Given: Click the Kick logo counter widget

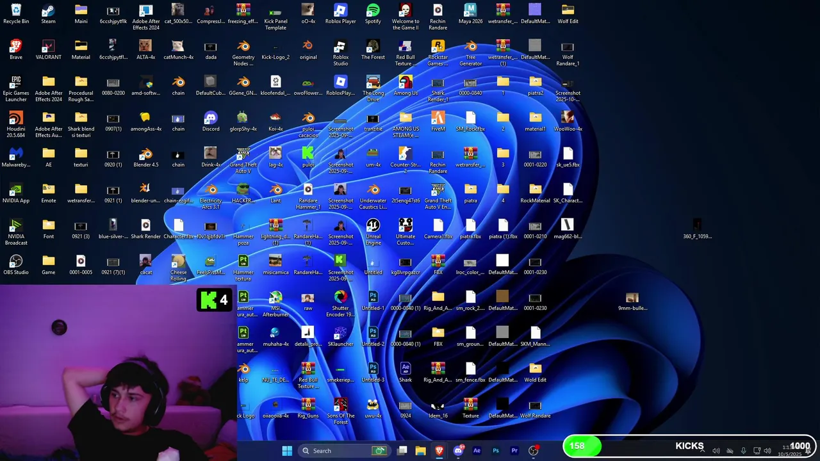Looking at the screenshot, I should (x=214, y=300).
